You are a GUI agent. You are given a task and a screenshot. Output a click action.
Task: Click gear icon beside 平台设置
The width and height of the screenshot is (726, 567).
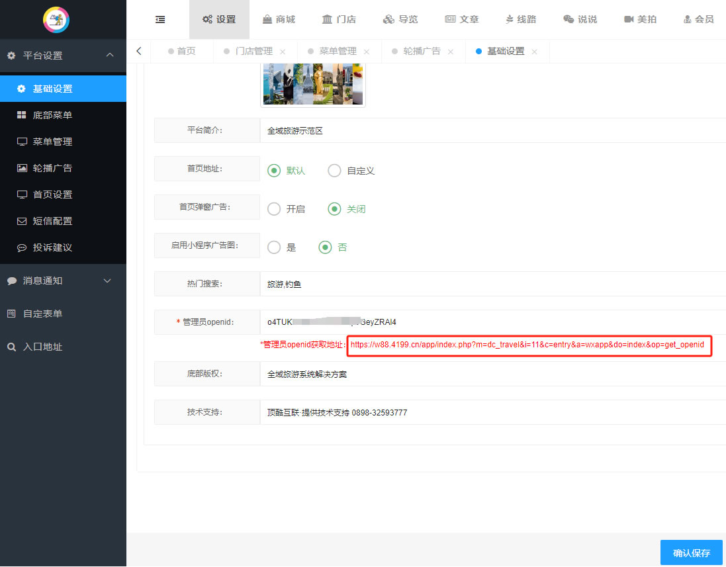tap(11, 56)
